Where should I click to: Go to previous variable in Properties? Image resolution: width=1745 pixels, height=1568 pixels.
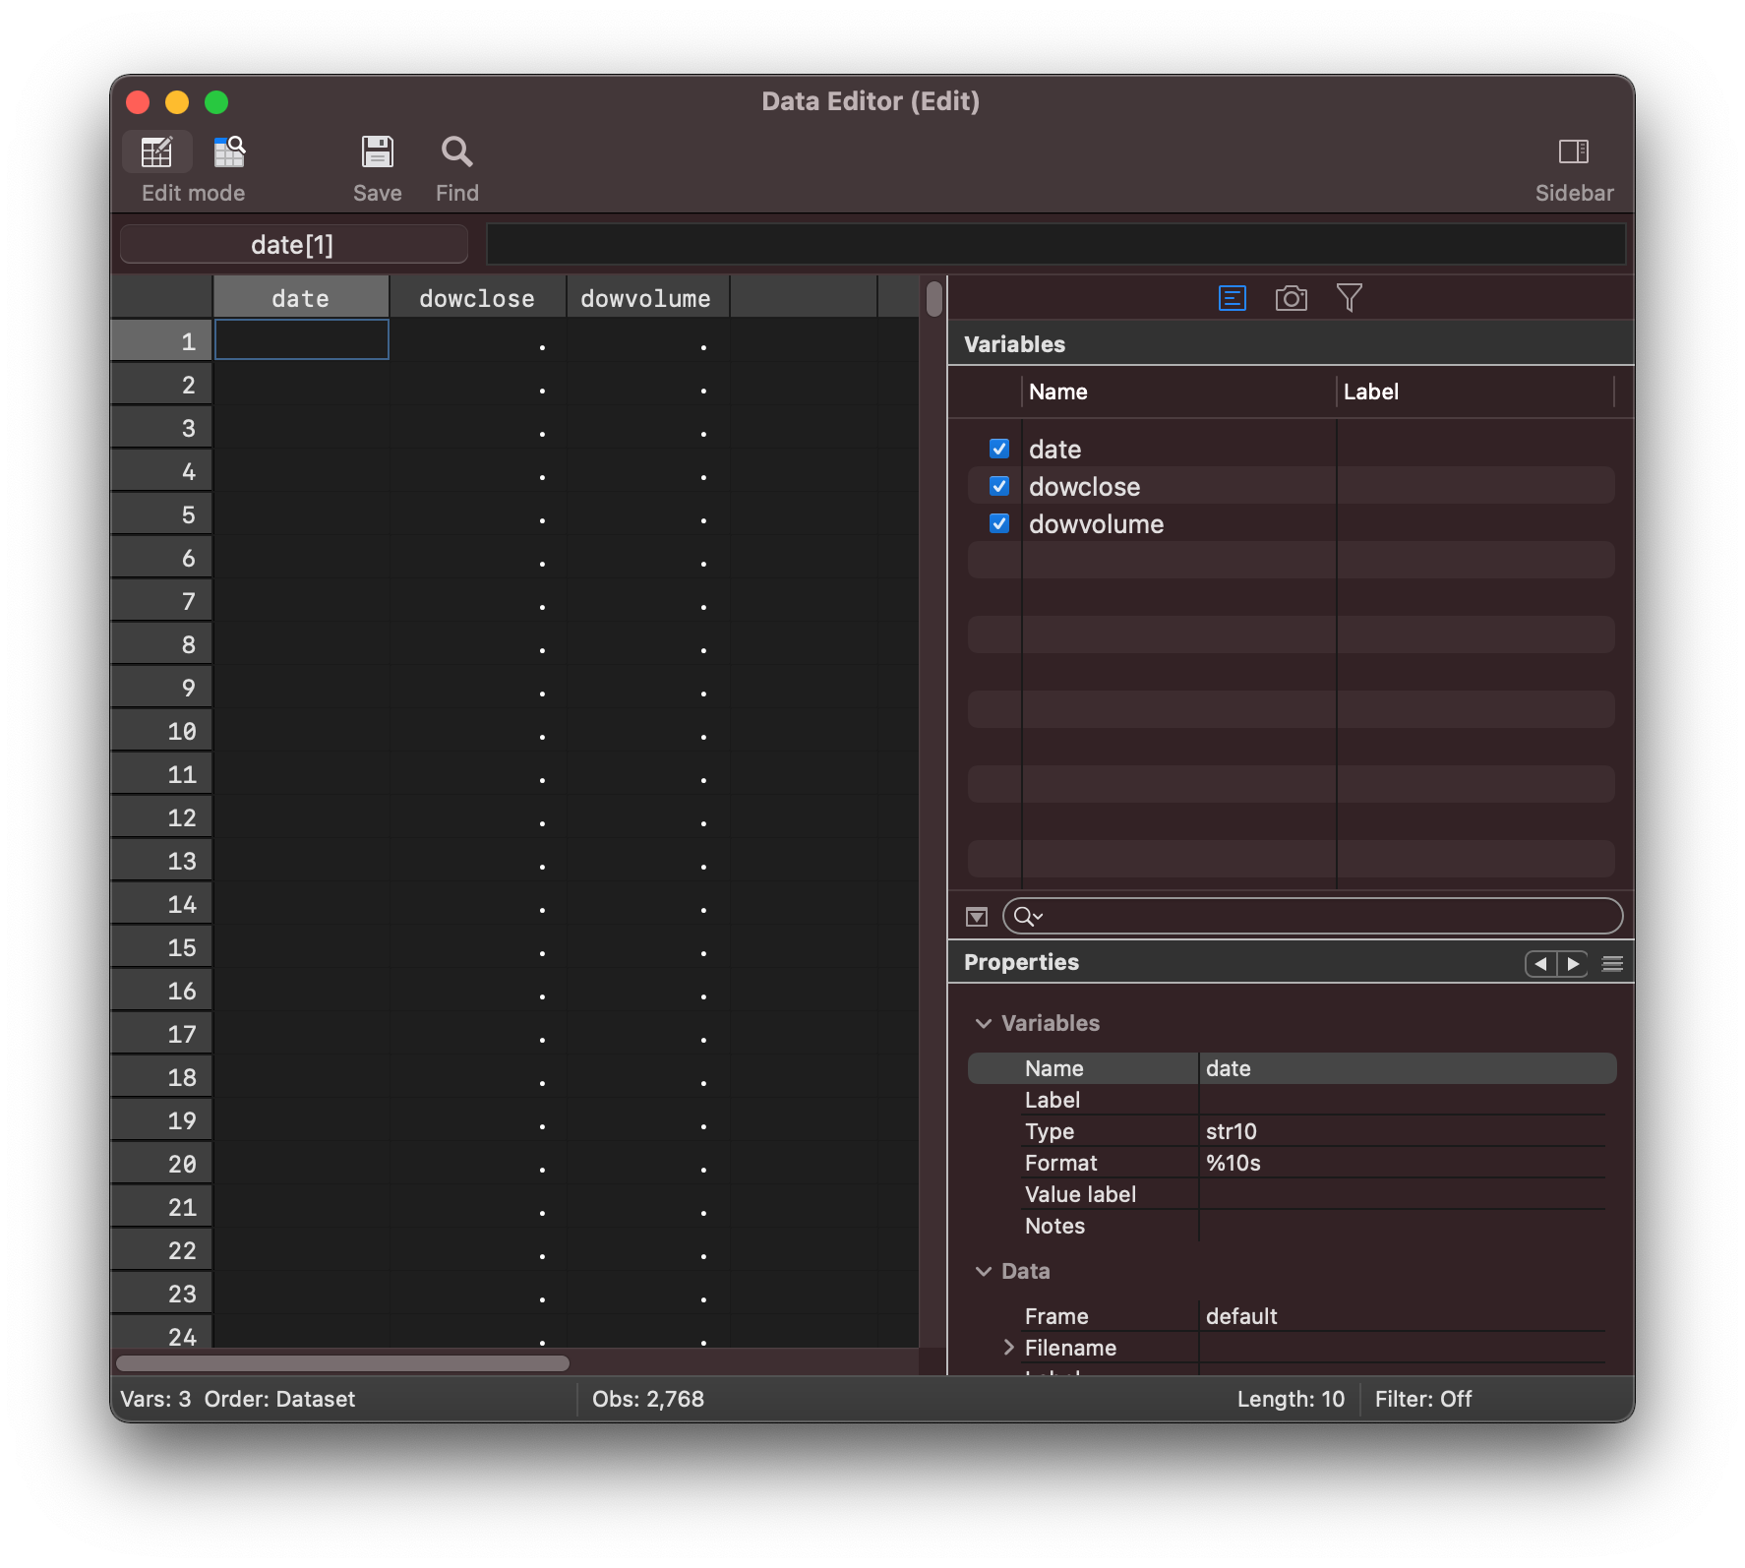1540,964
